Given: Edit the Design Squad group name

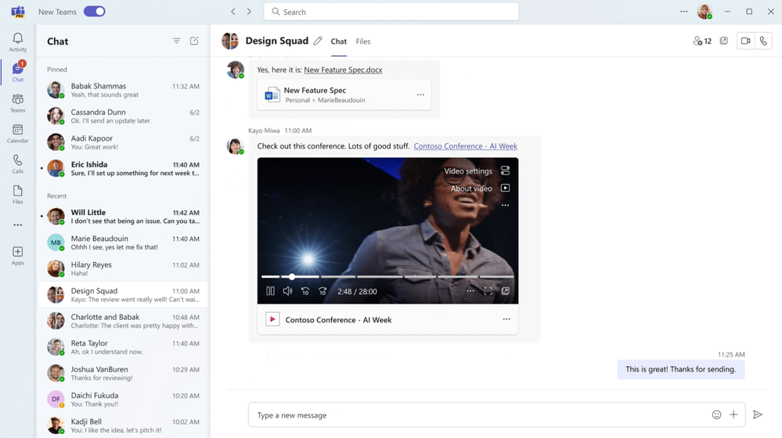Looking at the screenshot, I should [x=318, y=41].
